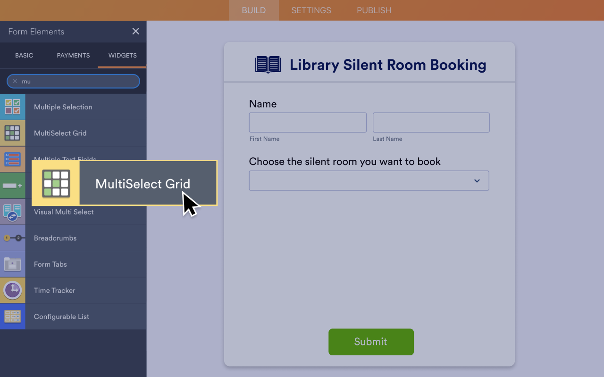Select the Form Tabs folder icon
This screenshot has width=604, height=377.
click(x=13, y=264)
